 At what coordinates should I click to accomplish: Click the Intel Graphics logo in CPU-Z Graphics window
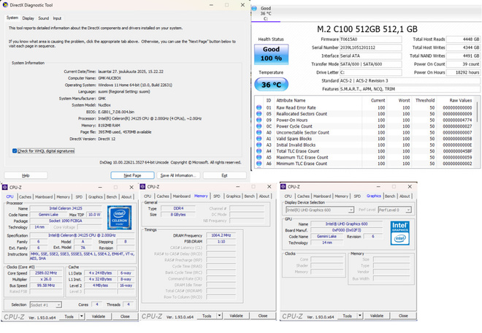(400, 233)
